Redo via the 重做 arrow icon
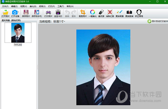Viewport: 168px width, 109px height. tap(74, 12)
